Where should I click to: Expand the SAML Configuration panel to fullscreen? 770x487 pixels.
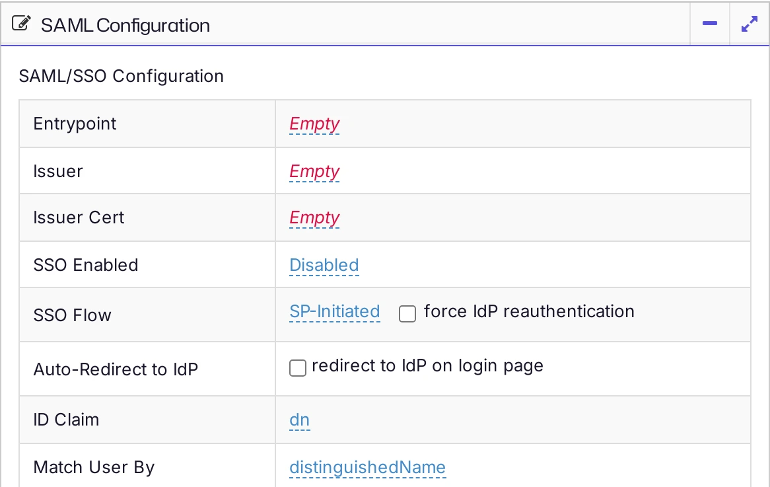coord(750,24)
